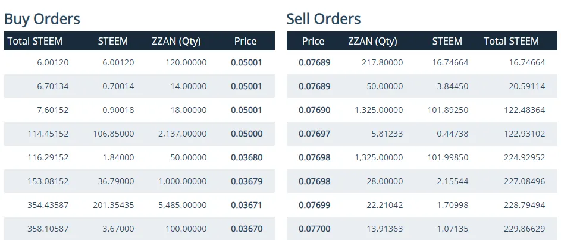The width and height of the screenshot is (561, 240).
Task: Click the Buy Orders Price column header
Action: 245,41
